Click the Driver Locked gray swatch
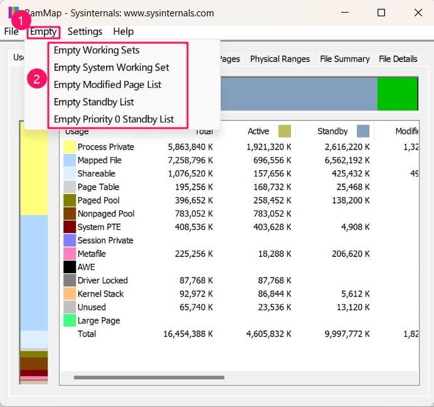434x407 pixels. pyautogui.click(x=70, y=280)
